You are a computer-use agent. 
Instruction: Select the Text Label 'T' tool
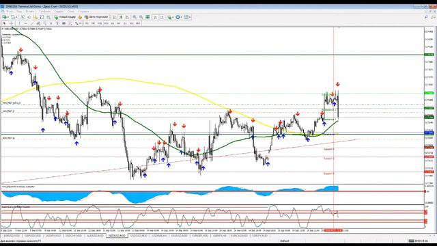tap(57, 23)
